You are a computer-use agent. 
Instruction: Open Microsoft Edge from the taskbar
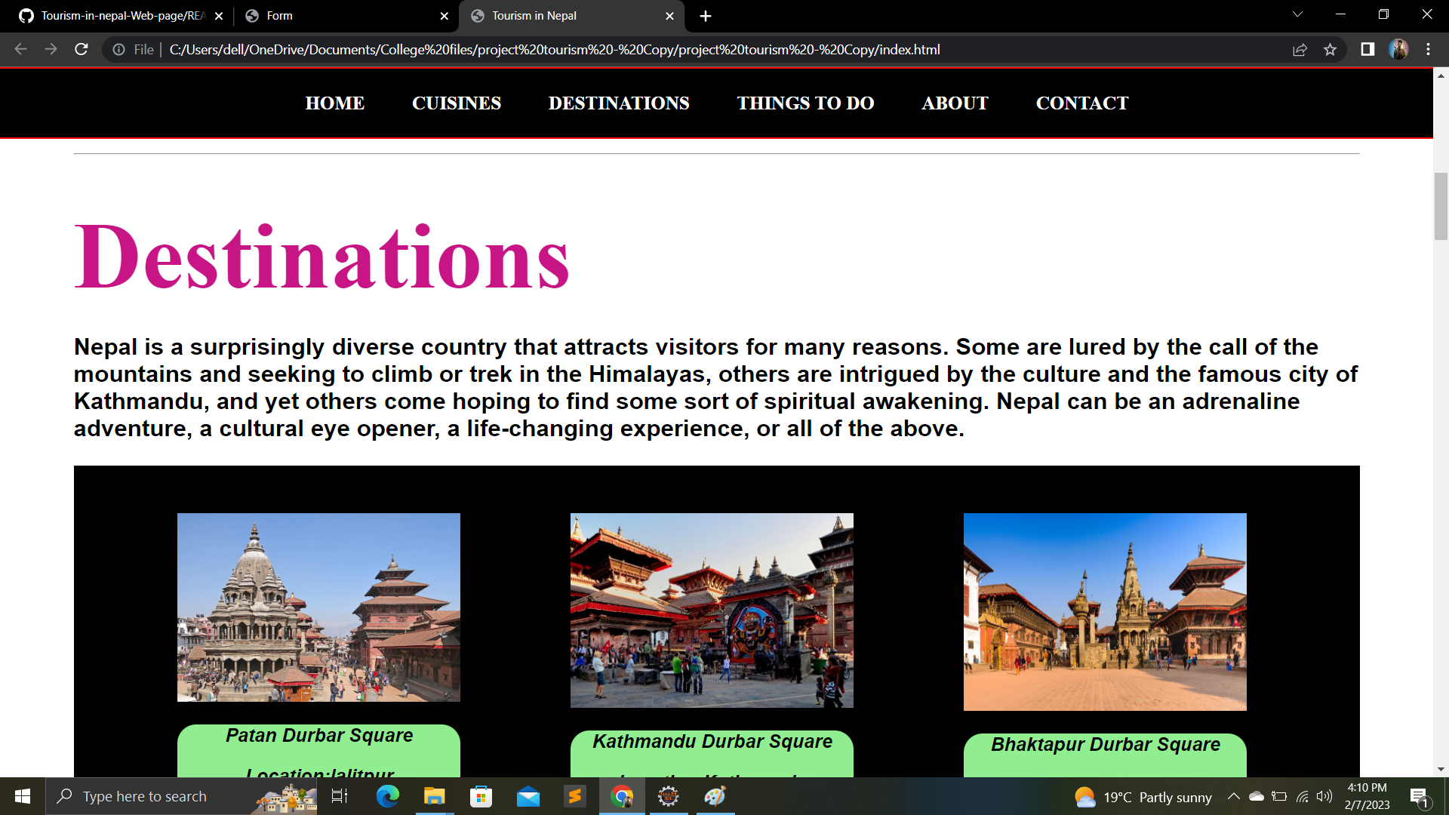[387, 796]
